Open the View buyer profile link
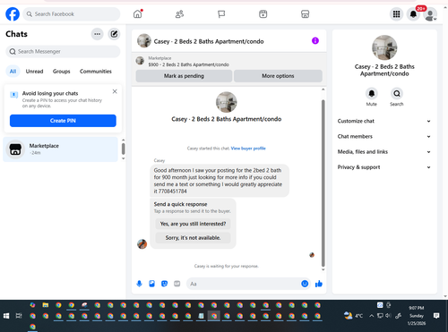Viewport: 448px width, 332px height. coord(248,149)
